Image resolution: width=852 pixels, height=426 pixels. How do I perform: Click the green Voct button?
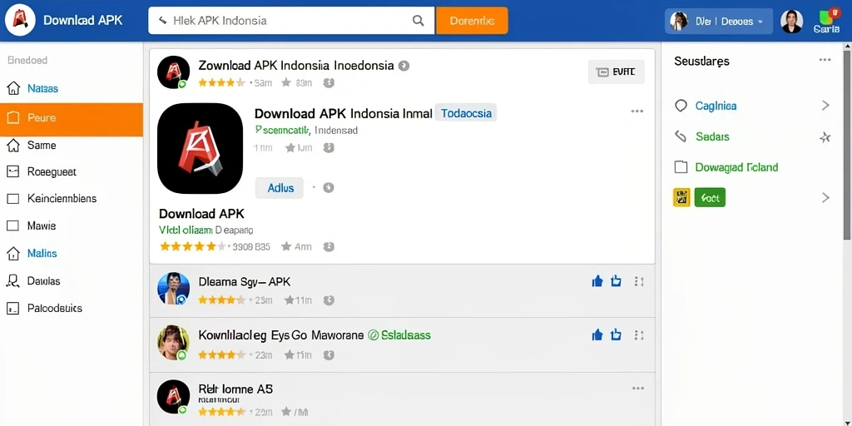(710, 198)
